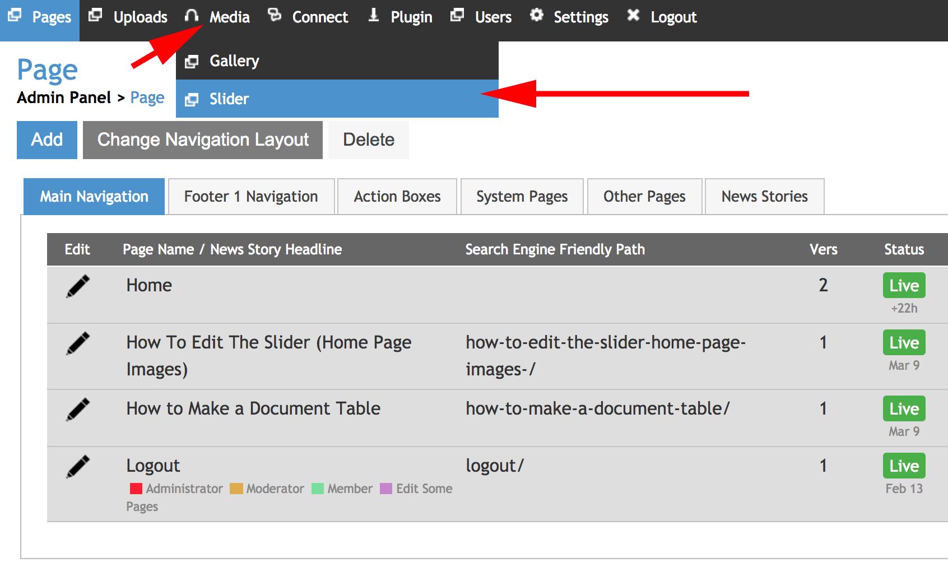948x567 pixels.
Task: Click the red Administrator role swatch
Action: (x=135, y=488)
